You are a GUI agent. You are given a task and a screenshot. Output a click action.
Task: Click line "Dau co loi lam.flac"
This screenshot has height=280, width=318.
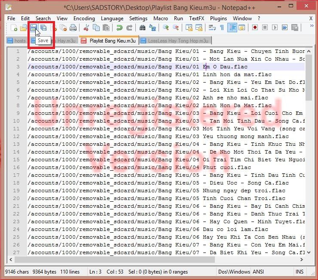coord(166,229)
